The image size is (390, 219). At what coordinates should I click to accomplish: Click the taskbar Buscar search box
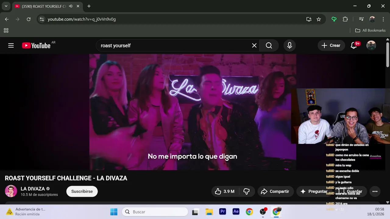click(155, 212)
